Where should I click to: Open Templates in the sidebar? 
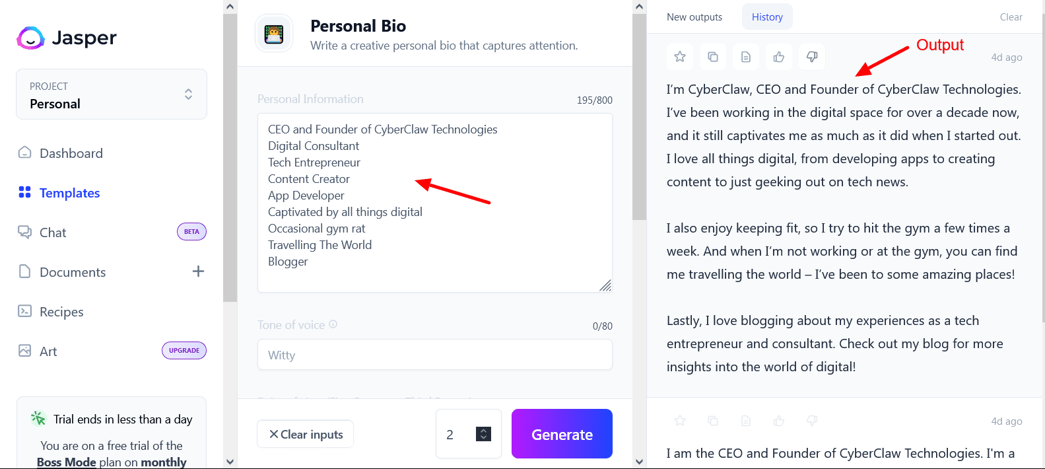[x=69, y=193]
